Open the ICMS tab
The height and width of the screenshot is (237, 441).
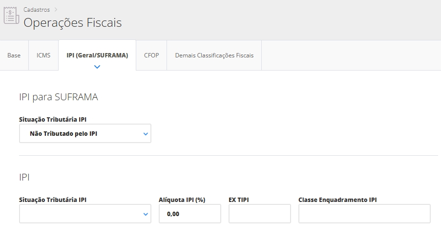[x=43, y=55]
